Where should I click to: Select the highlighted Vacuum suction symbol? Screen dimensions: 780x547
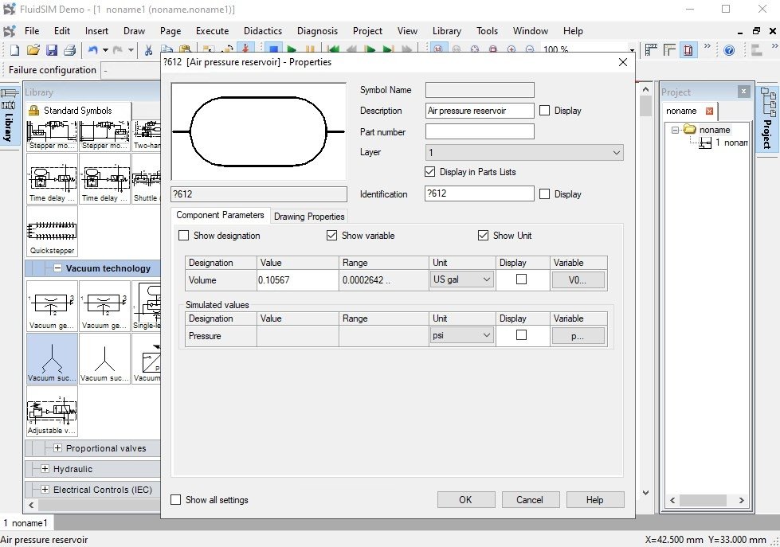pyautogui.click(x=53, y=358)
